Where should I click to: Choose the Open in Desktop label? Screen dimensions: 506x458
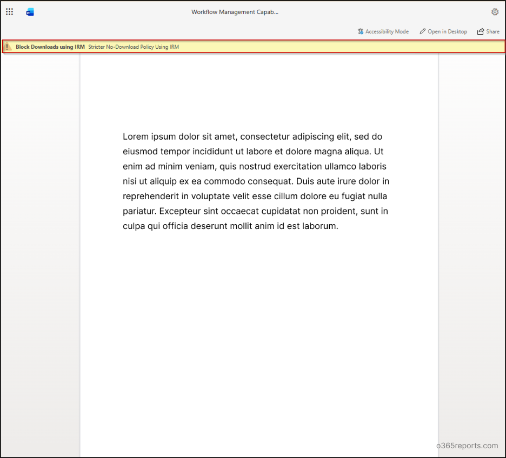pos(447,31)
